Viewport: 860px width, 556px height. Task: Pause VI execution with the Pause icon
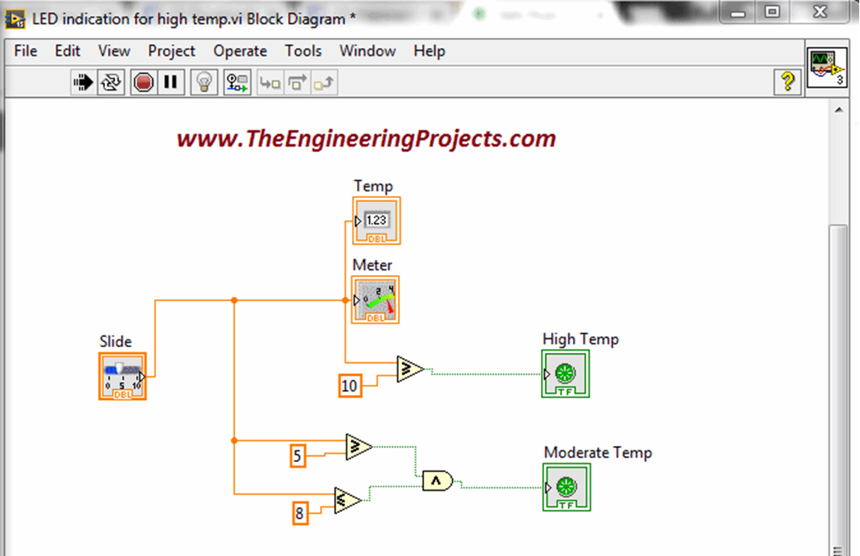coord(169,81)
